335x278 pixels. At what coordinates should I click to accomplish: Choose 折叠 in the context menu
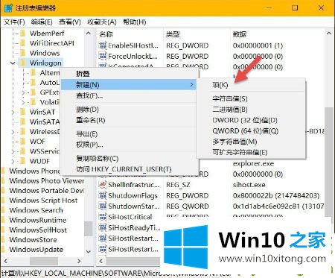[x=83, y=74]
